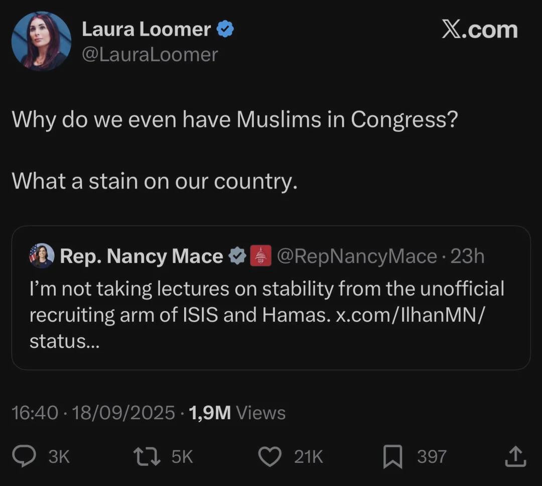This screenshot has height=486, width=542.
Task: Click the reply speech bubble icon
Action: [36, 457]
